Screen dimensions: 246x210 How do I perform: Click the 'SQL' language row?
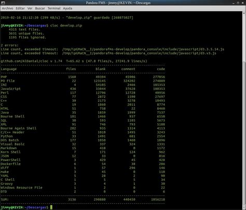(83, 121)
